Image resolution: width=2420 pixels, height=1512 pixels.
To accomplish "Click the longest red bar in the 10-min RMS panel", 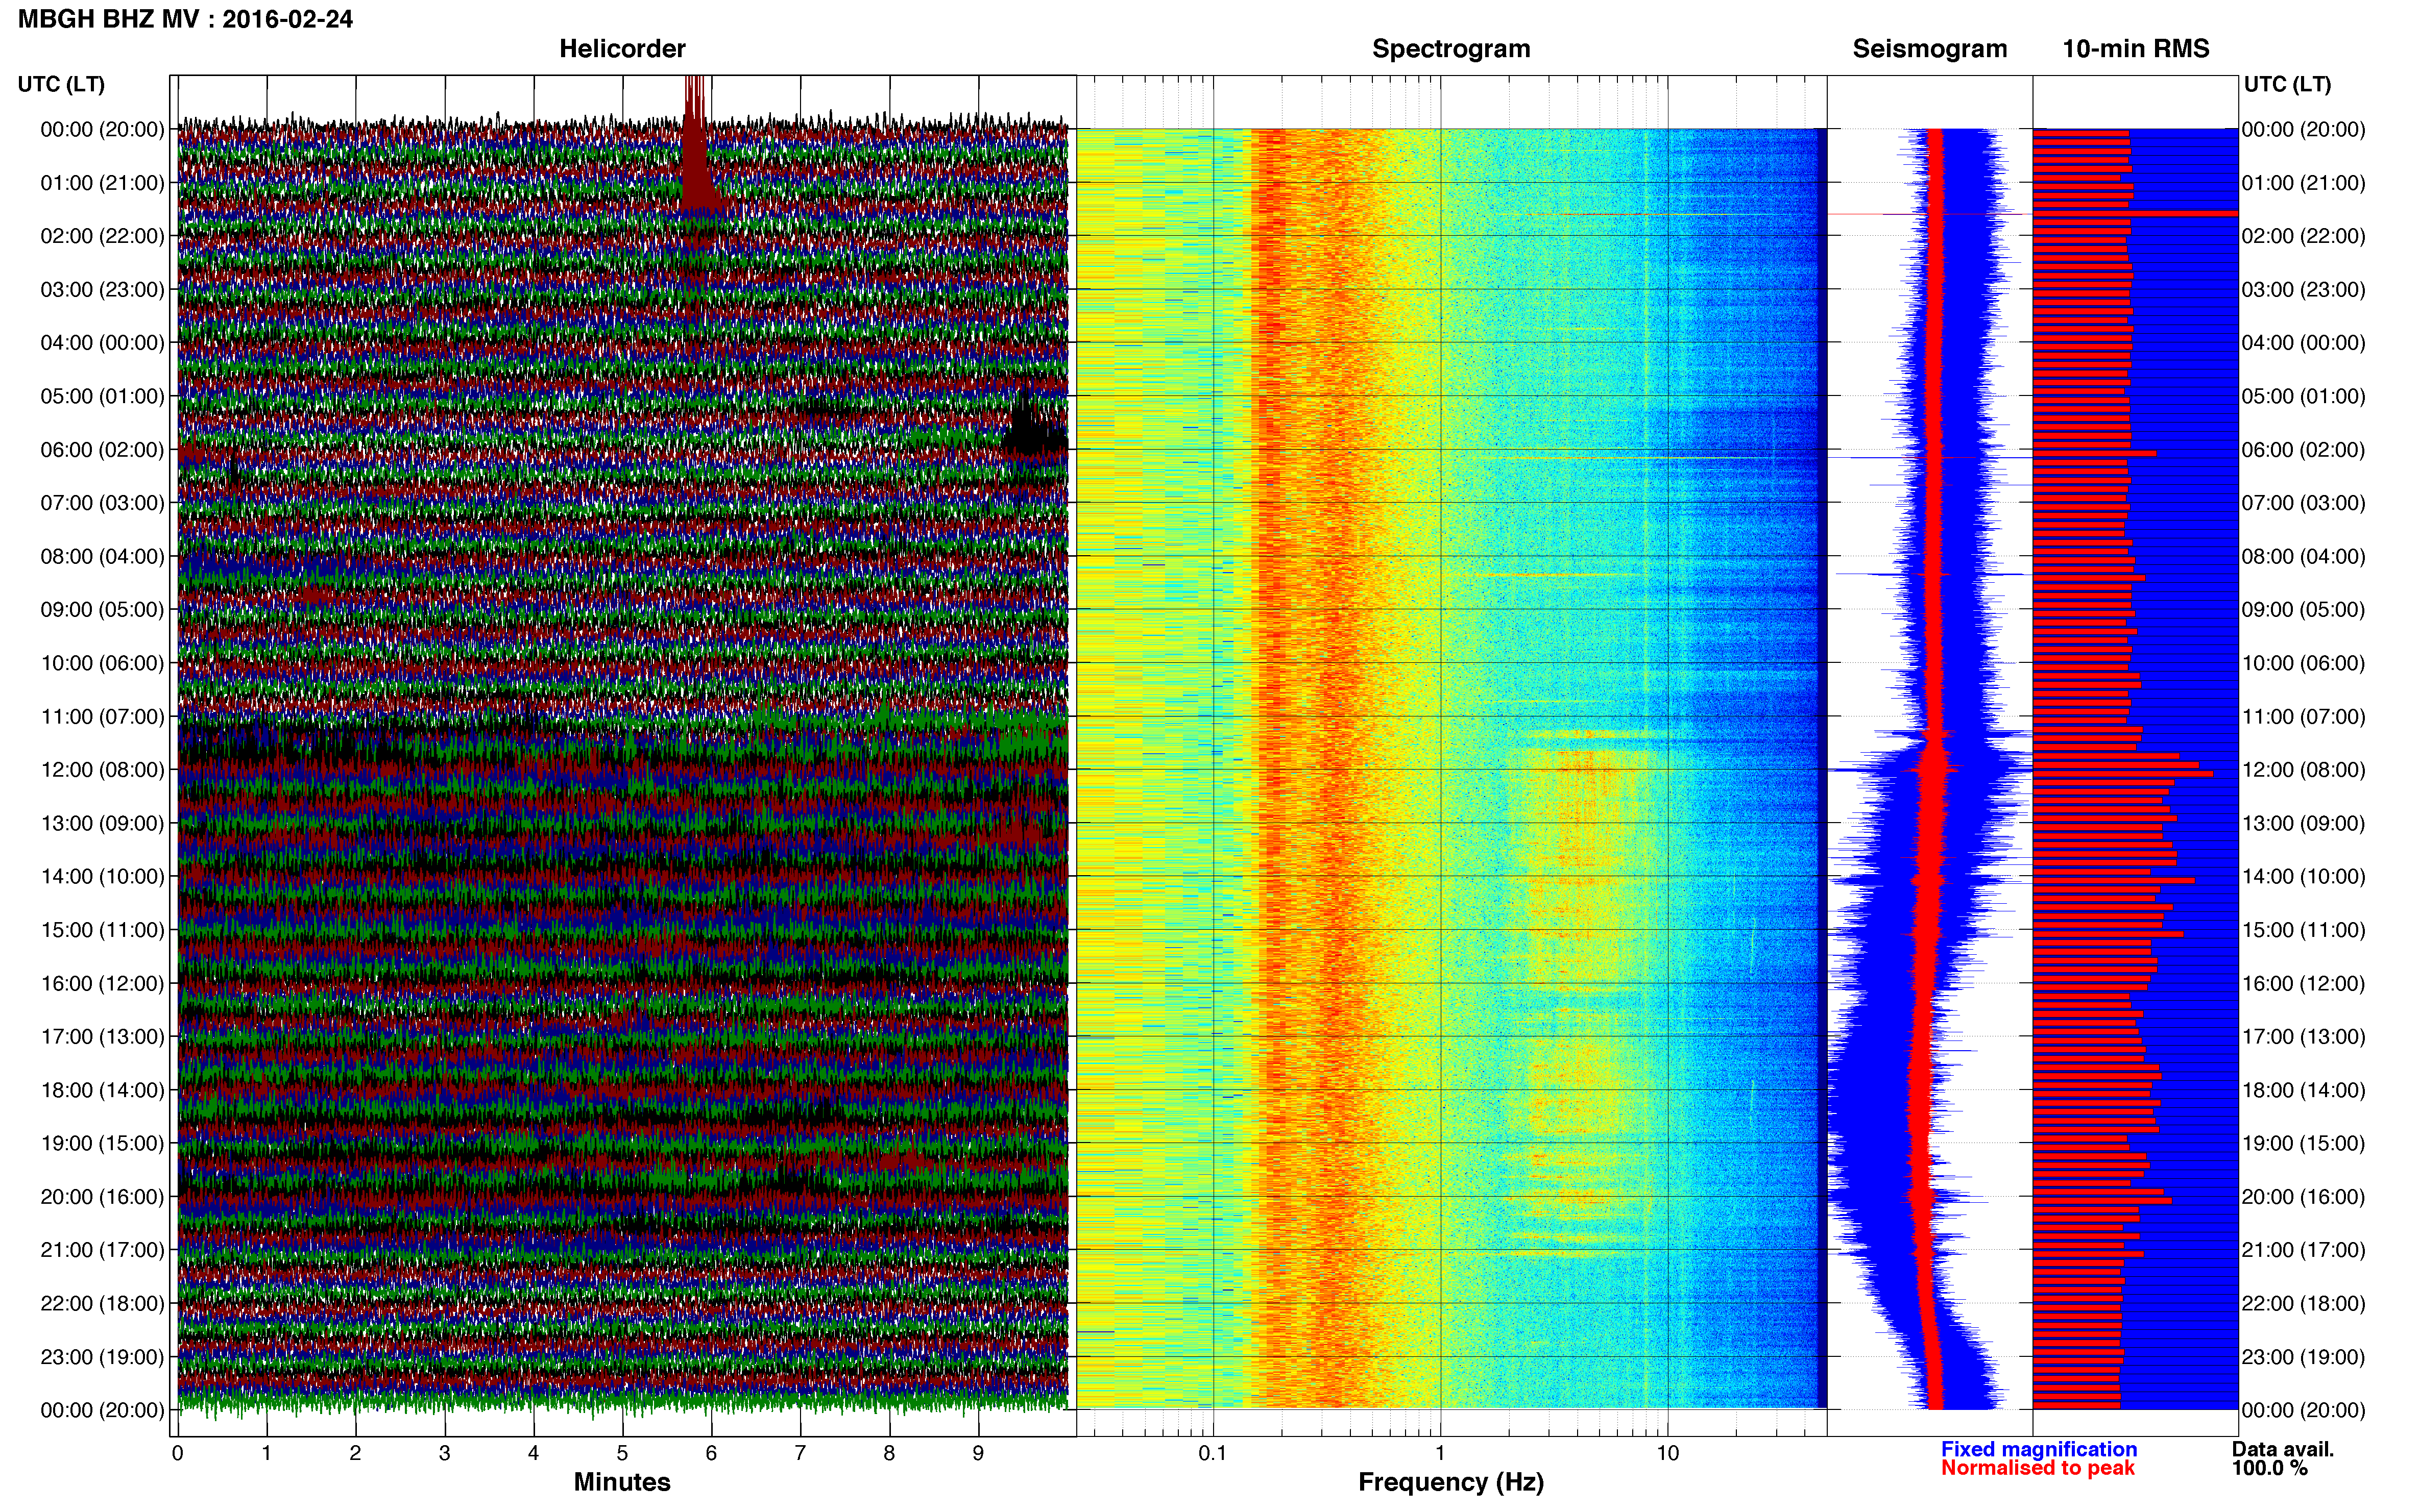I will (x=2135, y=213).
